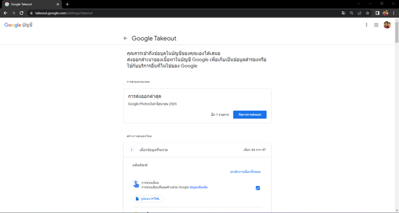Close the Google Takeout tab
The width and height of the screenshot is (399, 213).
[58, 4]
